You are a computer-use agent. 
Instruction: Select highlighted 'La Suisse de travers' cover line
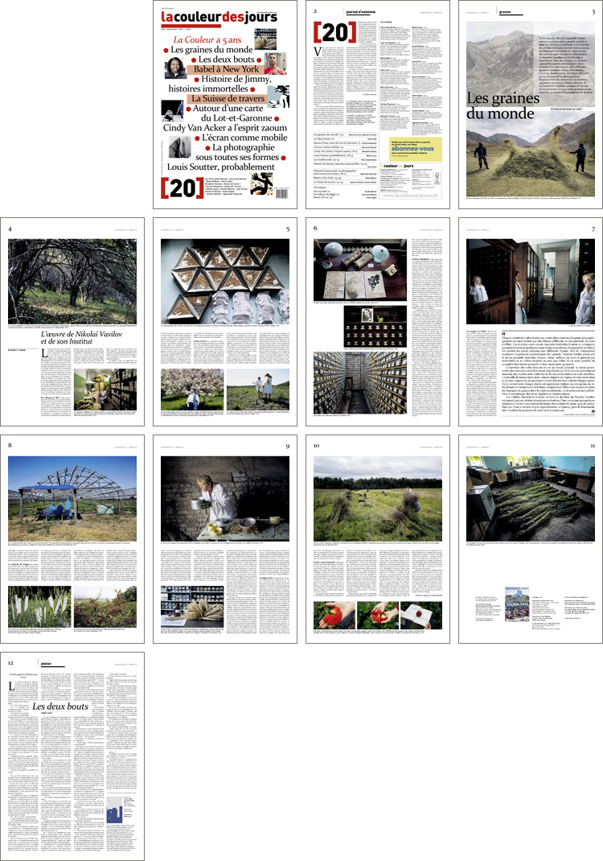(x=228, y=98)
